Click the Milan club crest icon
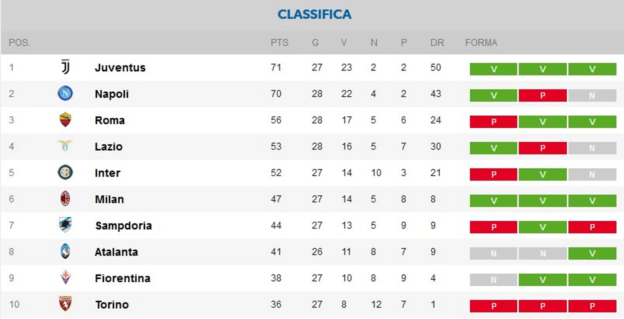The width and height of the screenshot is (624, 319). coord(65,199)
